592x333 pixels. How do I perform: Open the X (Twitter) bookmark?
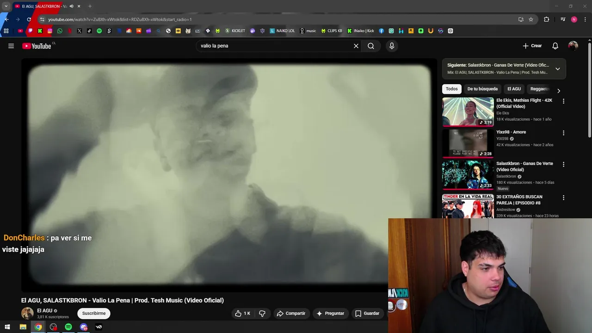(x=80, y=31)
